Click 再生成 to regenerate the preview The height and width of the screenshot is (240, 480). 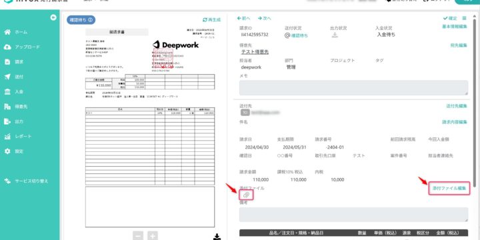click(x=211, y=20)
